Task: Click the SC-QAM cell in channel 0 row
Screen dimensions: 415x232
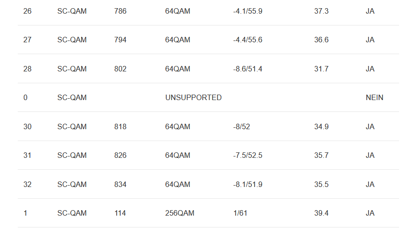Action: (x=72, y=98)
